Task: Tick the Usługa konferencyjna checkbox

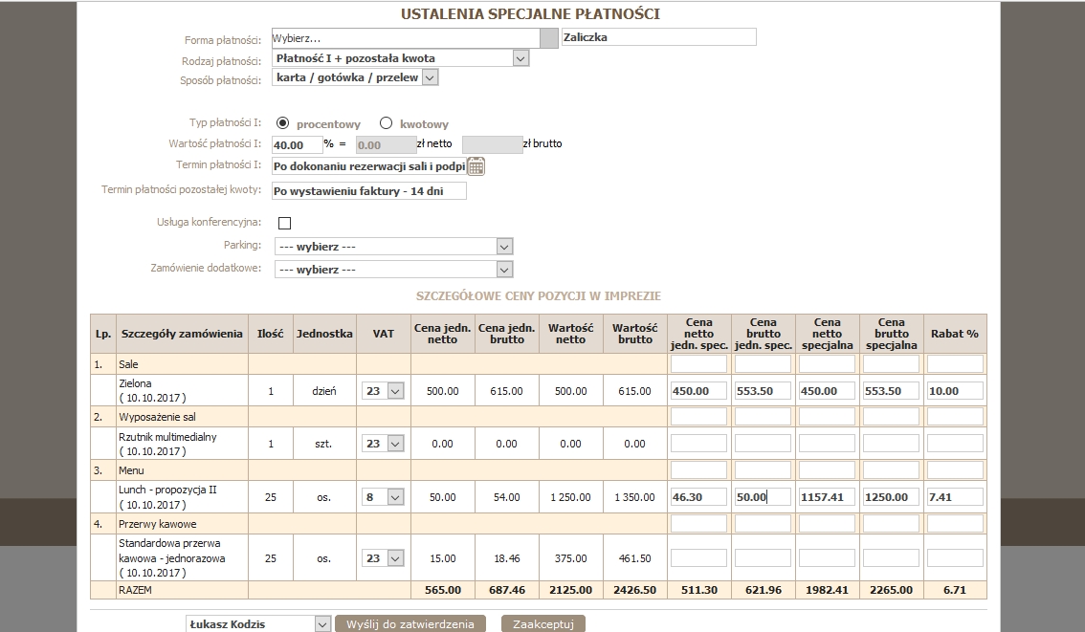Action: (x=284, y=223)
